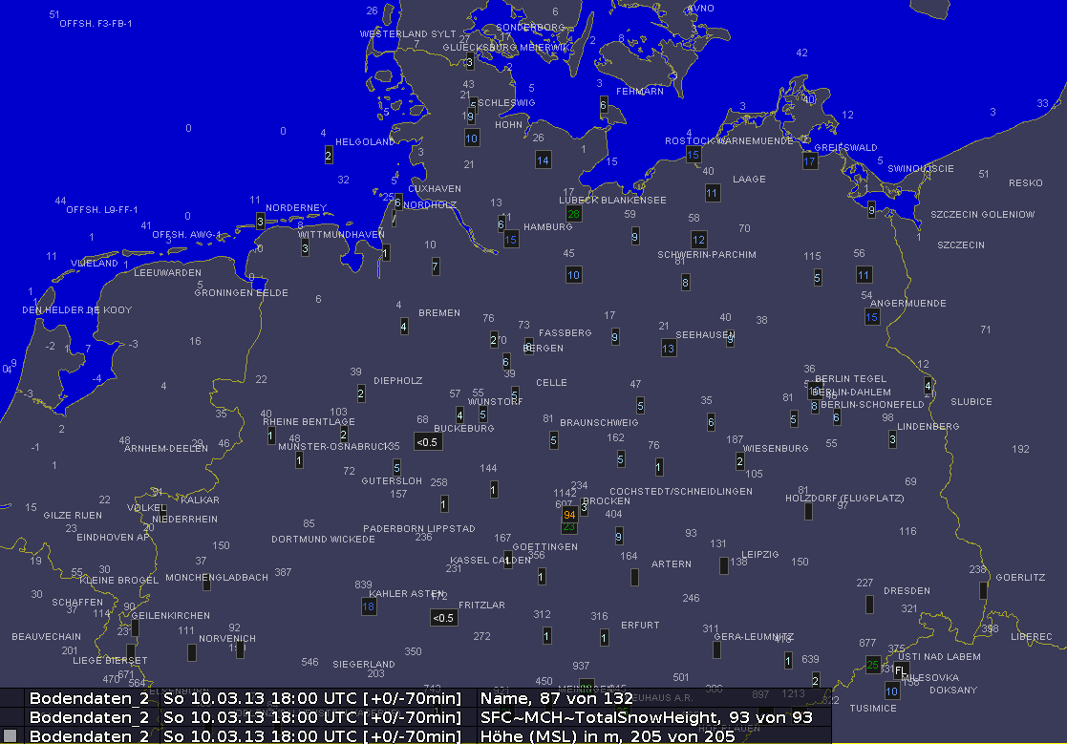Select the green 25 marker near Usti nad Labem
This screenshot has height=744, width=1067.
pyautogui.click(x=872, y=665)
